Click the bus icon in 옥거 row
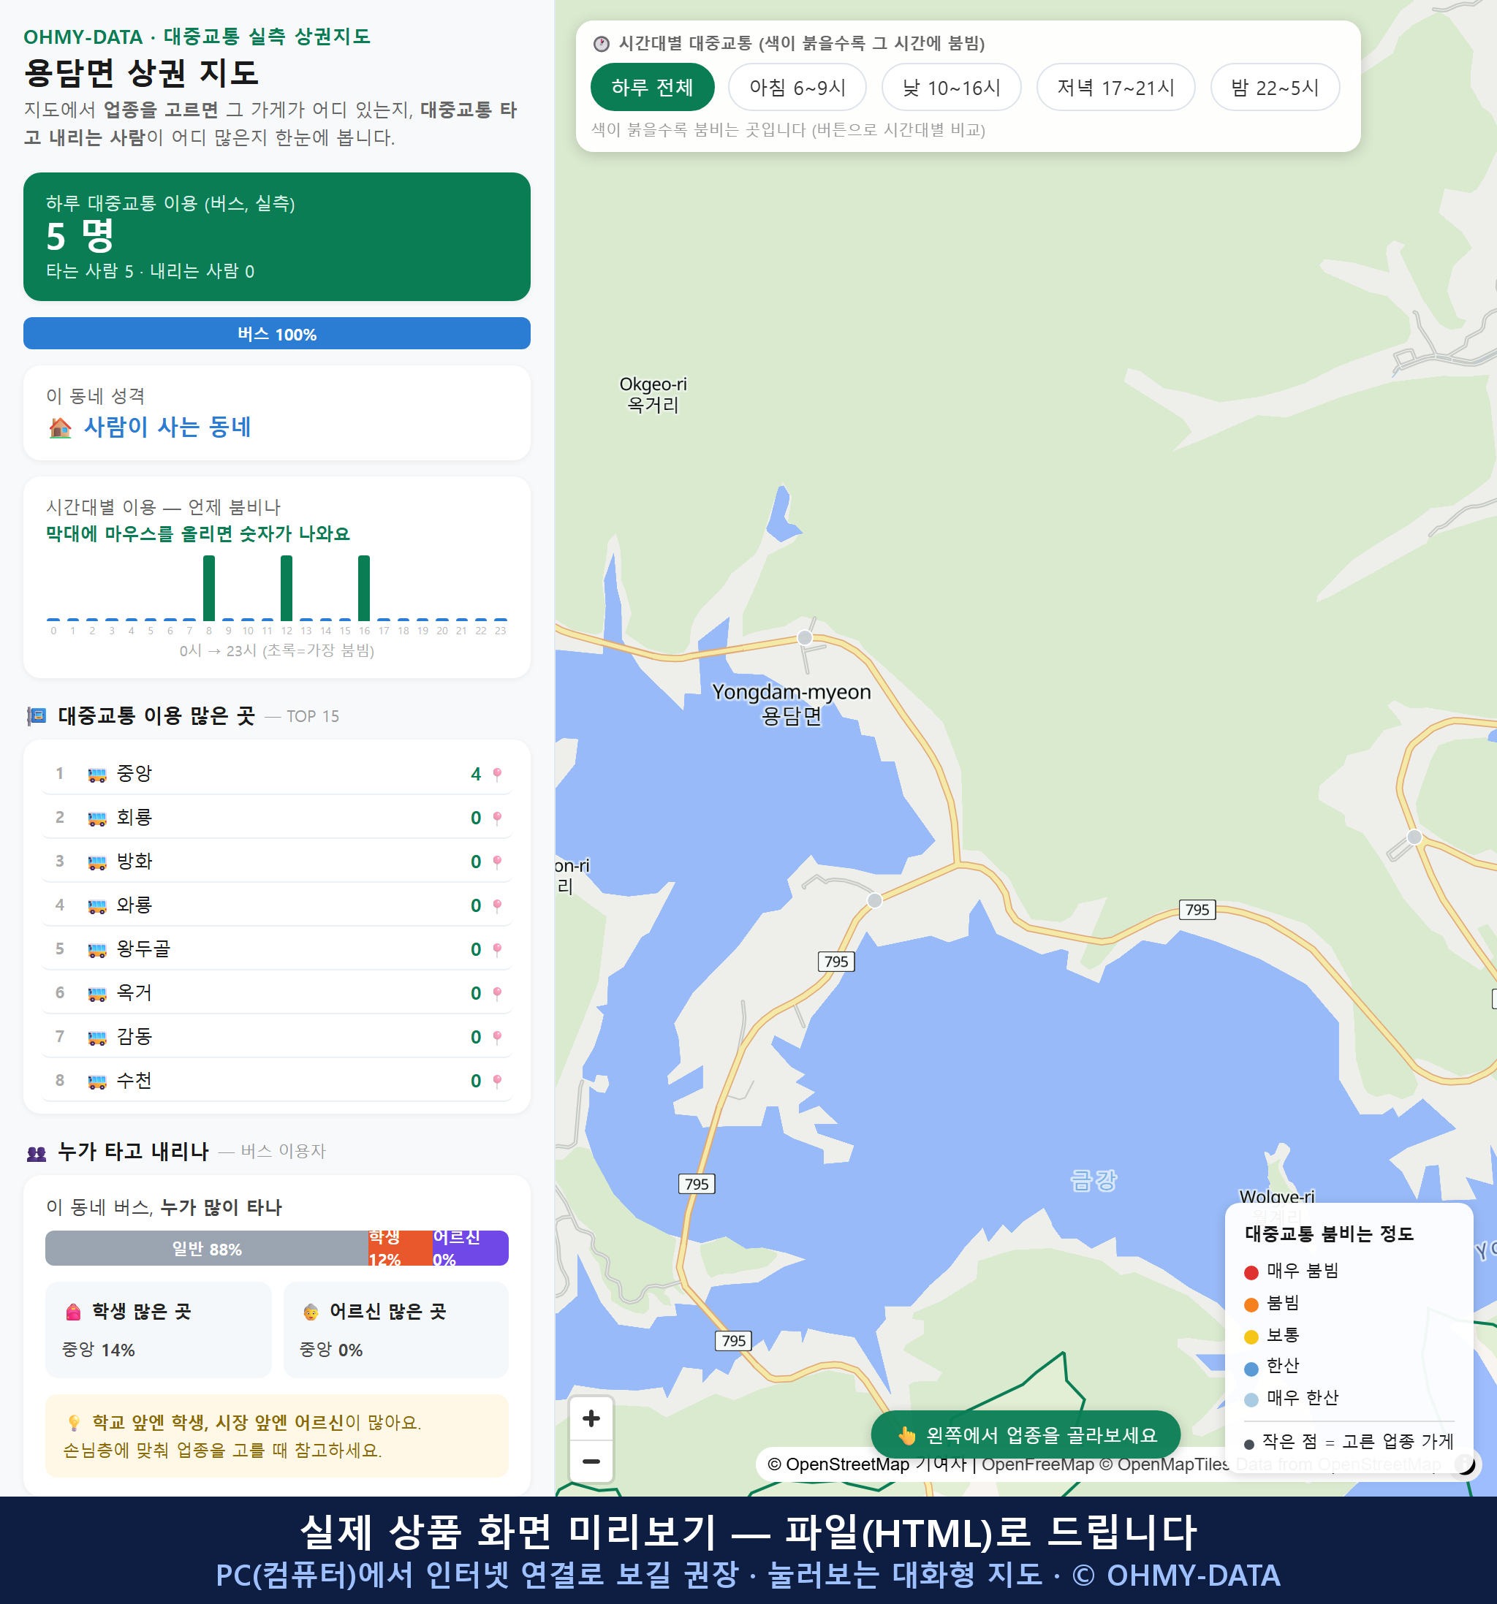 [x=96, y=994]
